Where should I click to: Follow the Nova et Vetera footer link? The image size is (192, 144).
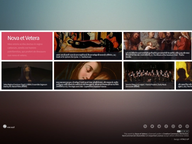141,134
